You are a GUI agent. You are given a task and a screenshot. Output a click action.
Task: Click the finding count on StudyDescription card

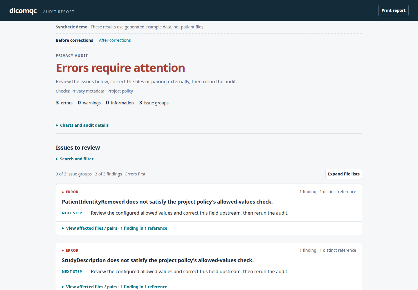(328, 250)
